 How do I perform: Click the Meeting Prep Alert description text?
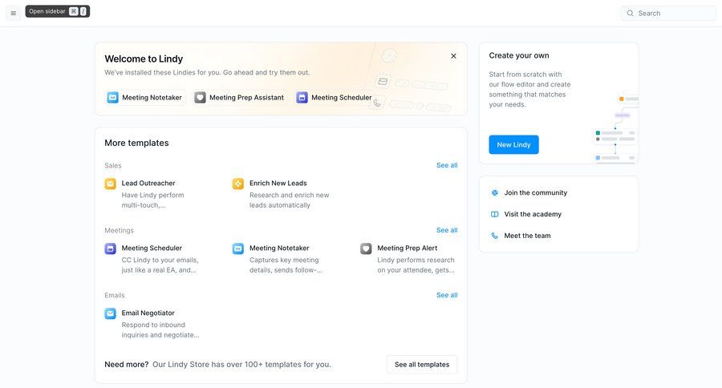pyautogui.click(x=416, y=265)
